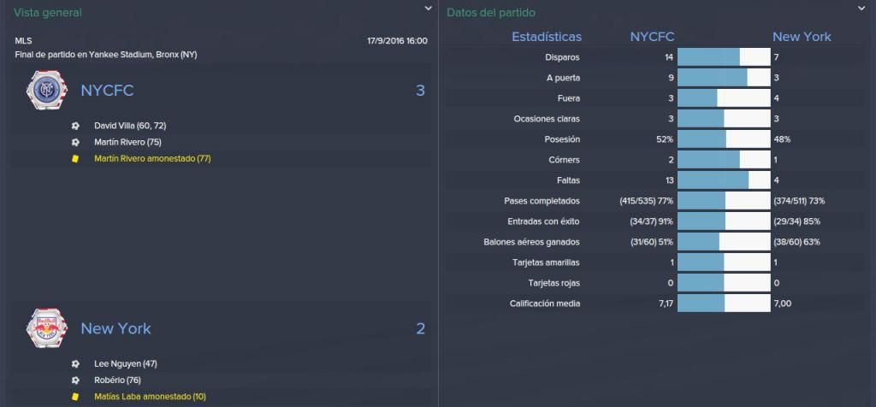Screen dimensions: 876x407
Task: Click the goal icon beside Robério
Action: 75,380
